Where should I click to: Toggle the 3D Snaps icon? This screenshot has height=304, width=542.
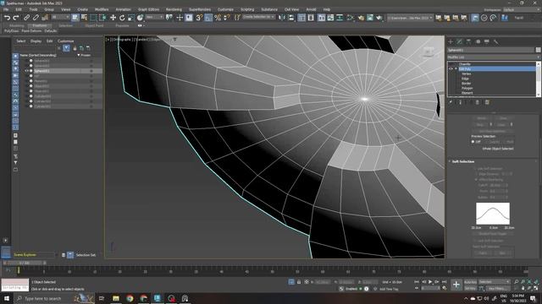click(199, 18)
